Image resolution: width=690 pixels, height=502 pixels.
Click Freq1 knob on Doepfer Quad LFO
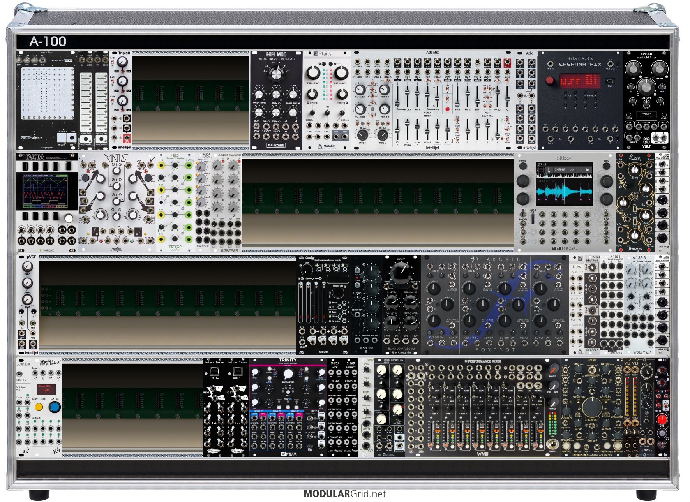(x=201, y=167)
